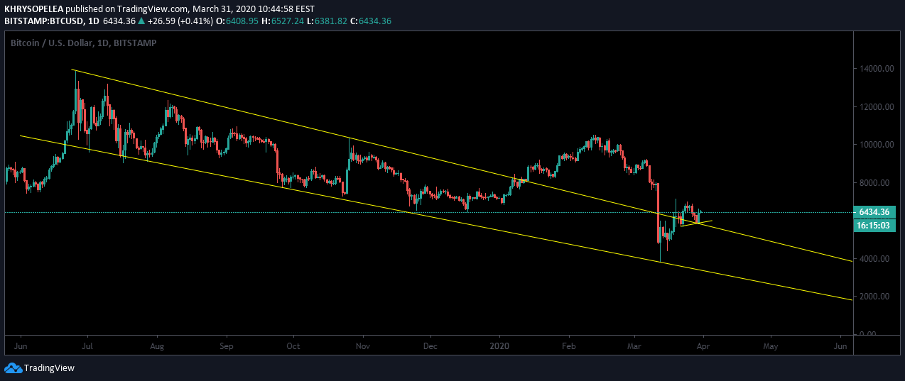The width and height of the screenshot is (905, 381).
Task: Click the green up-arrow change indicator
Action: pyautogui.click(x=141, y=21)
